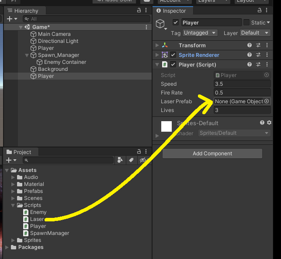The image size is (281, 259).
Task: Open Sprites-Default material help icon
Action: click(x=262, y=122)
